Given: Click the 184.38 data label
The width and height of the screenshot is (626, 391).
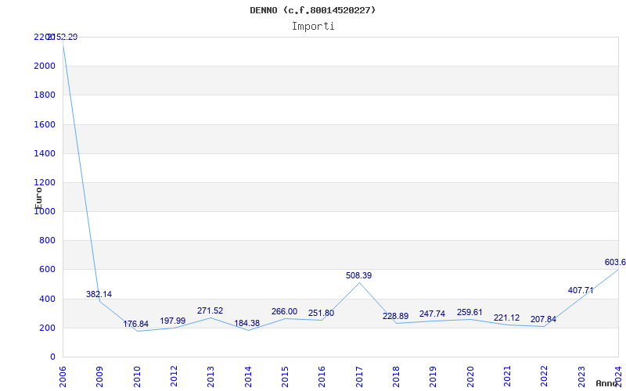Looking at the screenshot, I should pyautogui.click(x=247, y=324).
